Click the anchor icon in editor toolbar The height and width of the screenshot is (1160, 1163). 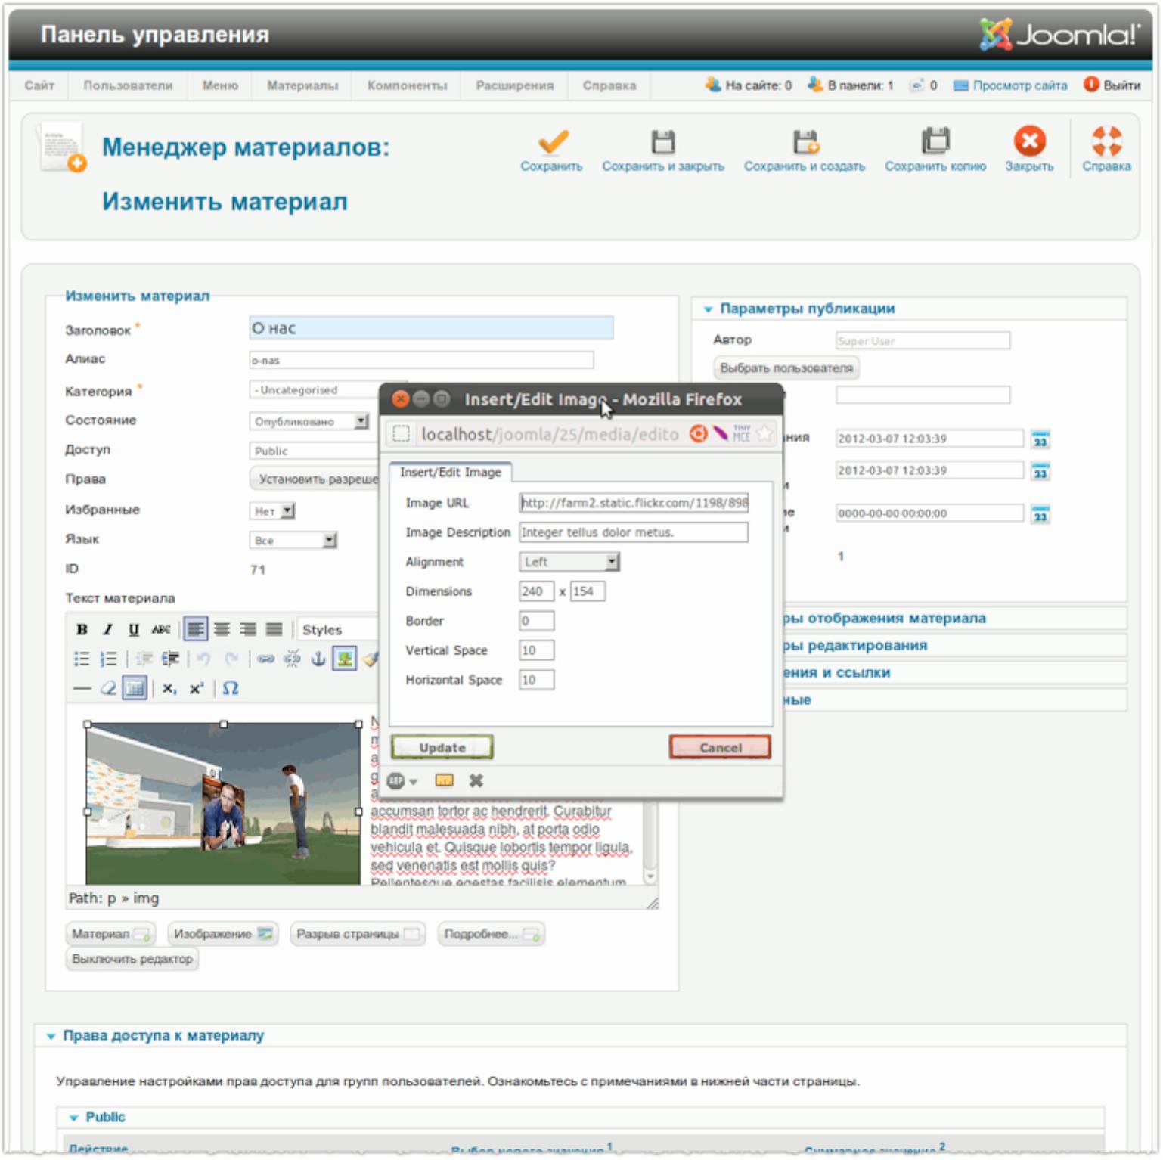coord(318,659)
